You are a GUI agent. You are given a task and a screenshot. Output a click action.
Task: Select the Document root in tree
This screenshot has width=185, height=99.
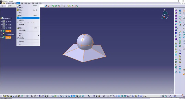7,18
